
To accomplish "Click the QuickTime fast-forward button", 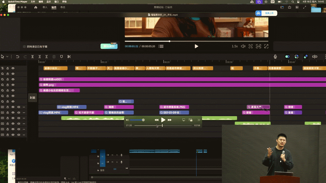I will tap(170, 120).
